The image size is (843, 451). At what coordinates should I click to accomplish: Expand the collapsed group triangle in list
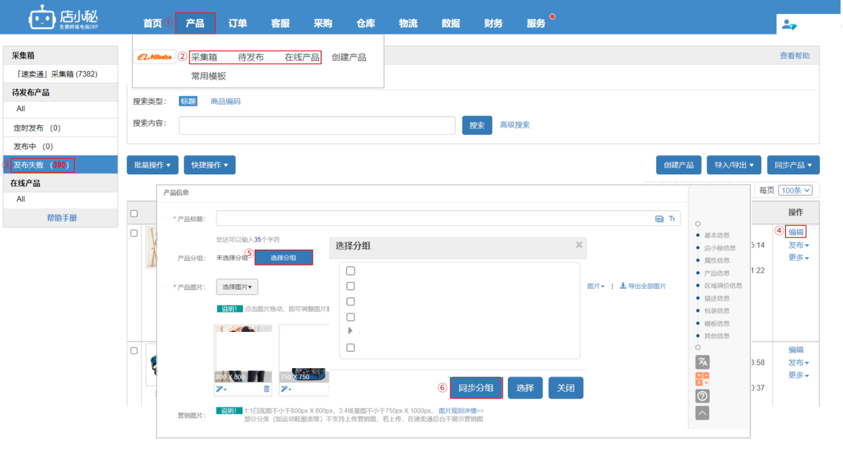tap(350, 330)
